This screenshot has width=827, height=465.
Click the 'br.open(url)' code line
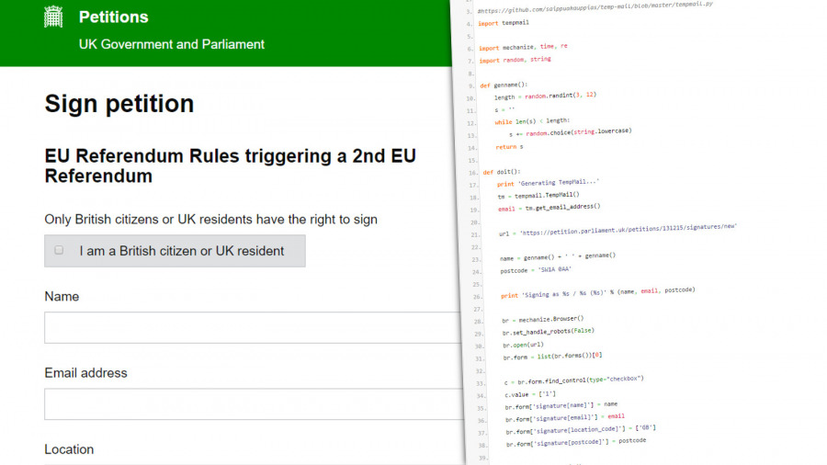523,345
